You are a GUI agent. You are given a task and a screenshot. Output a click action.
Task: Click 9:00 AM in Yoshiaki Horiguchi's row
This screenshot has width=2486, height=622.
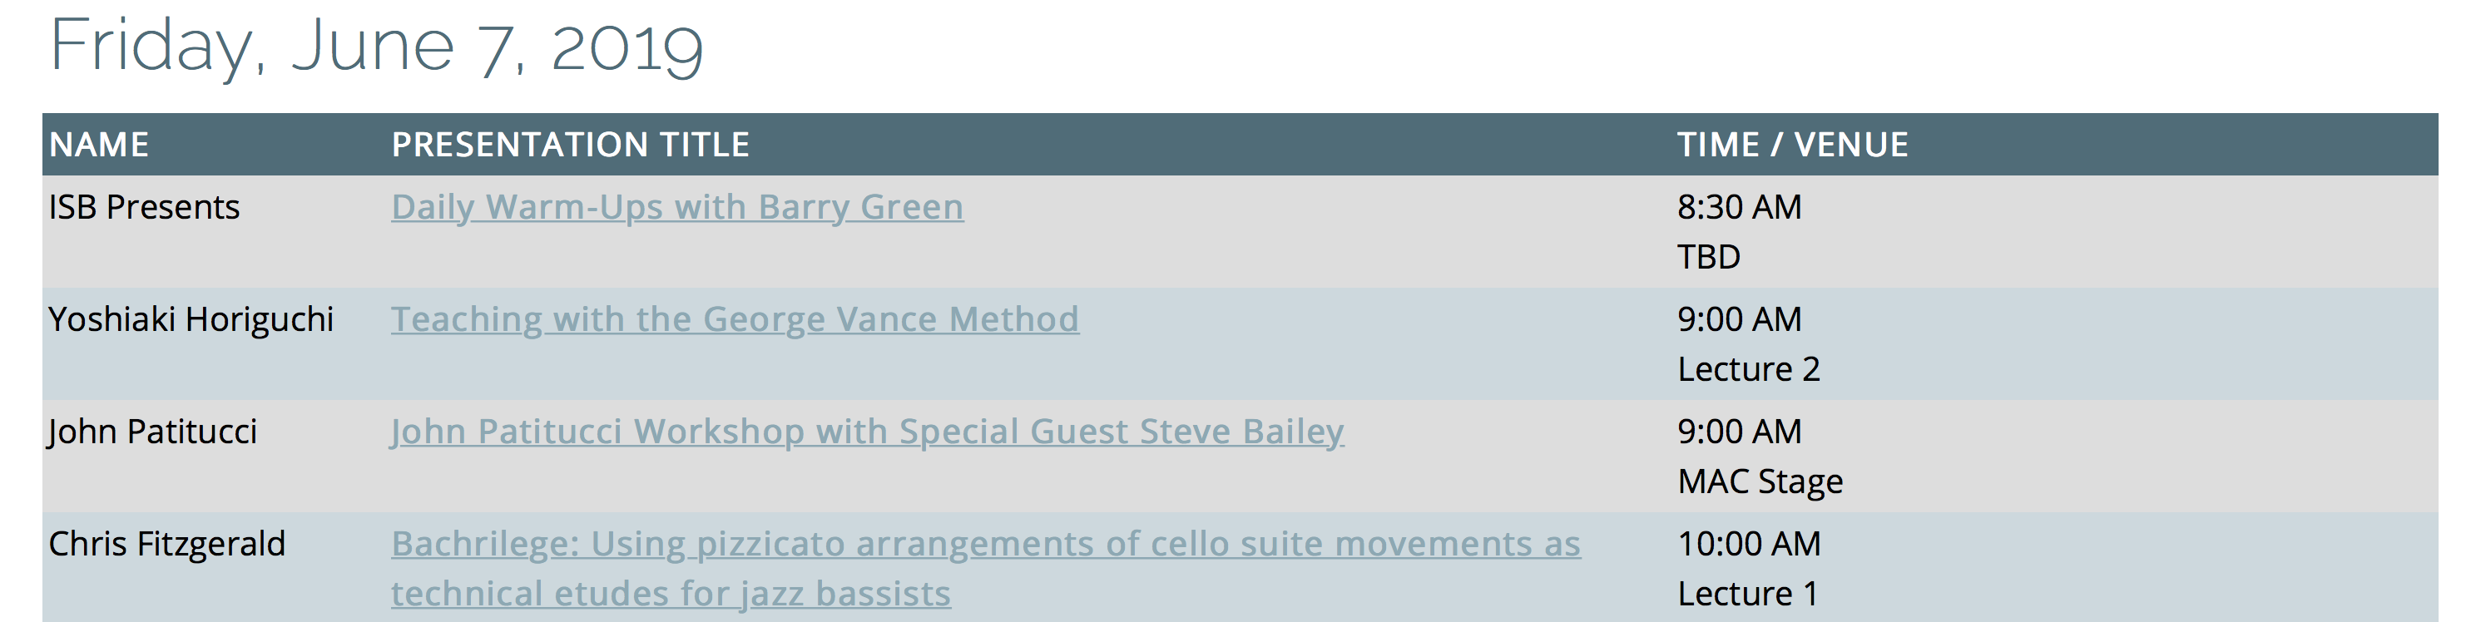click(x=1739, y=319)
